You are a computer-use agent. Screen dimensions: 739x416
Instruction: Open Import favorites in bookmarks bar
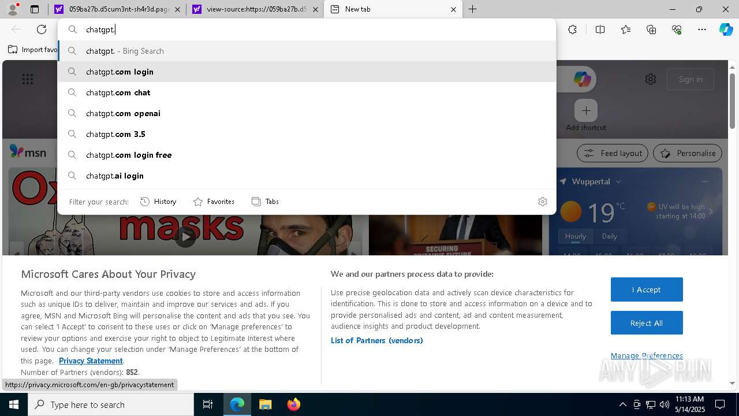(33, 50)
